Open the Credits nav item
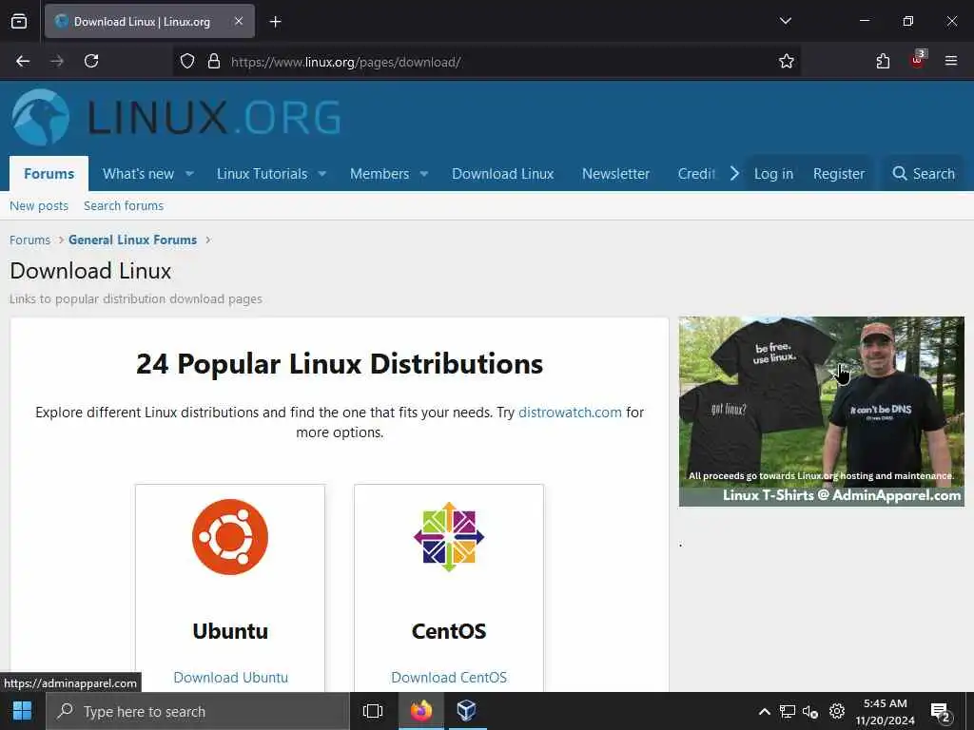 pyautogui.click(x=696, y=174)
